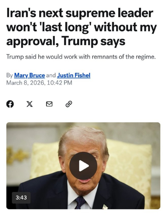166x214 pixels.
Task: Click the article headline about Iran's leader
Action: (x=81, y=27)
